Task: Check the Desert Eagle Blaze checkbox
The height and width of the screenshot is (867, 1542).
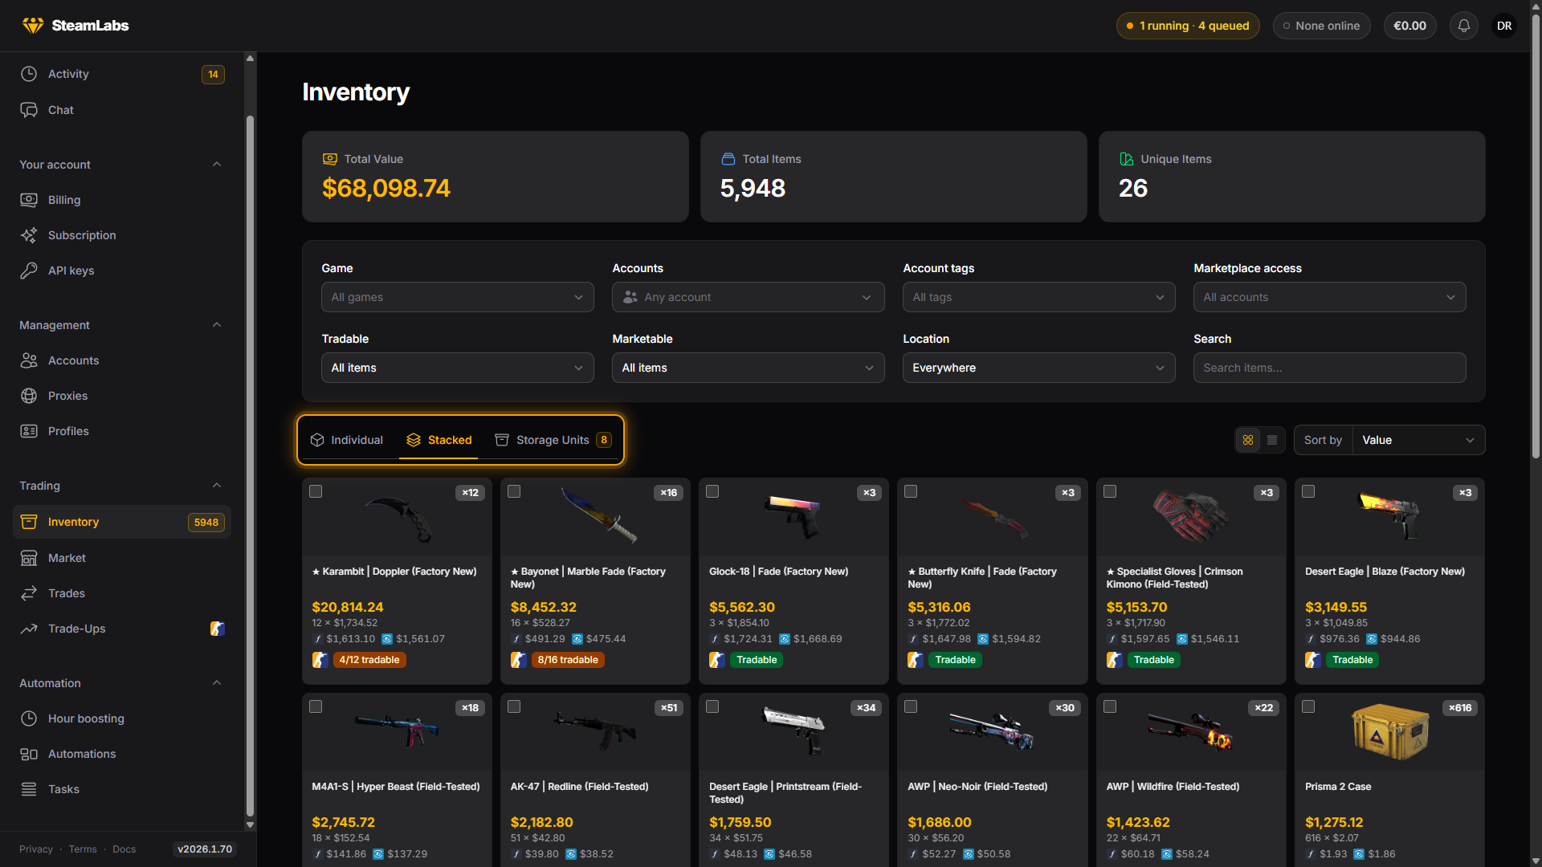Action: click(1308, 491)
